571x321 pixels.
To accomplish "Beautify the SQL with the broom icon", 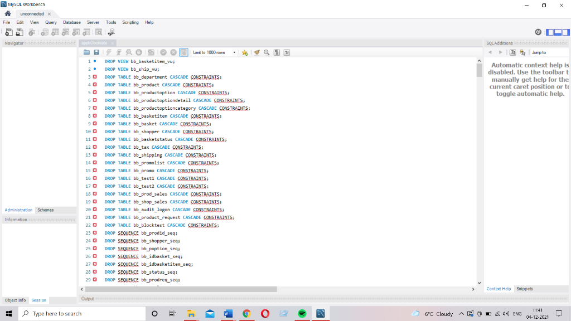I will click(x=257, y=52).
